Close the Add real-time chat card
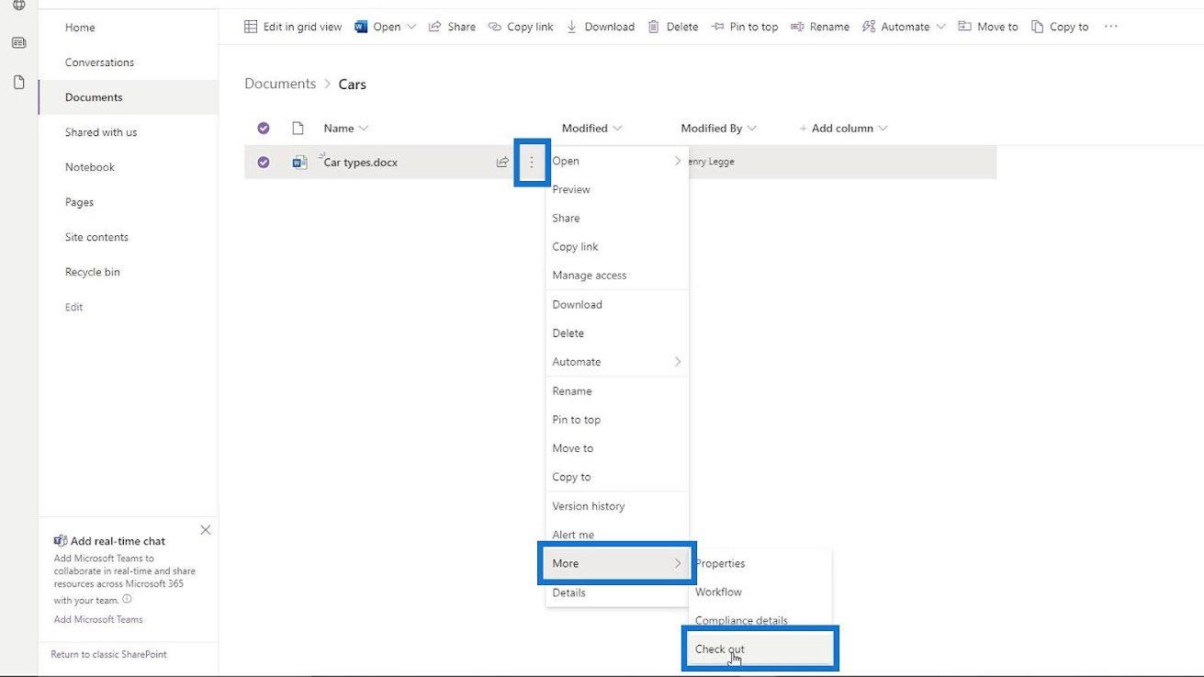This screenshot has height=677, width=1204. click(x=205, y=530)
